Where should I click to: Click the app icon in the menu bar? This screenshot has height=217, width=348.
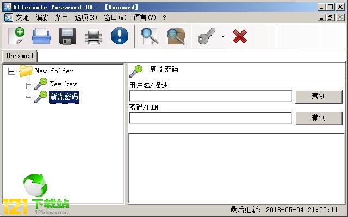click(9, 17)
